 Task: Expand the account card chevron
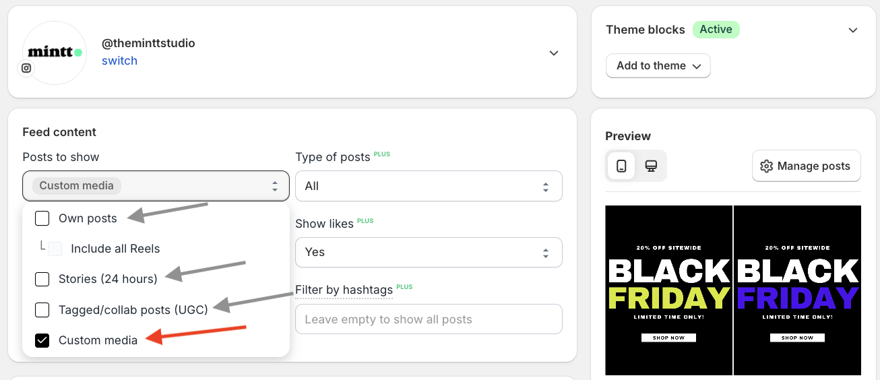pos(554,53)
